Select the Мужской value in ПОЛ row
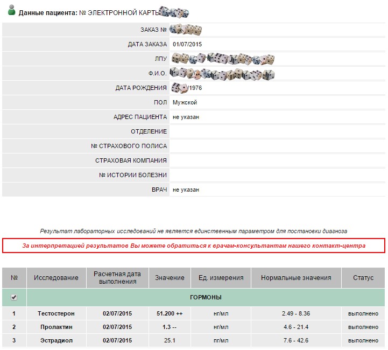Image resolution: width=388 pixels, height=350 pixels. [x=185, y=102]
